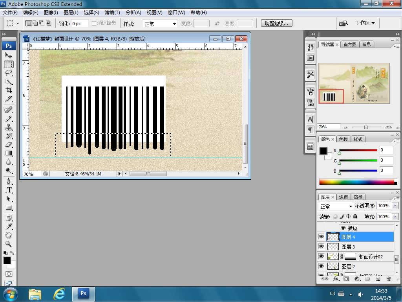Click the Navigator zoom slider

[x=367, y=127]
